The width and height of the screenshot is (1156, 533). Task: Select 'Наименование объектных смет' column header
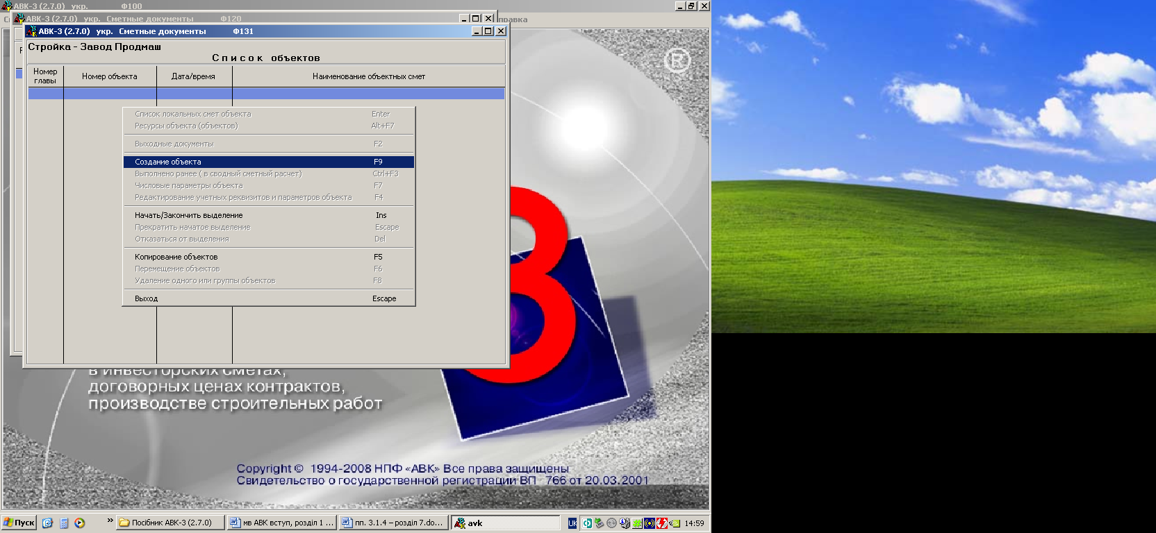368,76
